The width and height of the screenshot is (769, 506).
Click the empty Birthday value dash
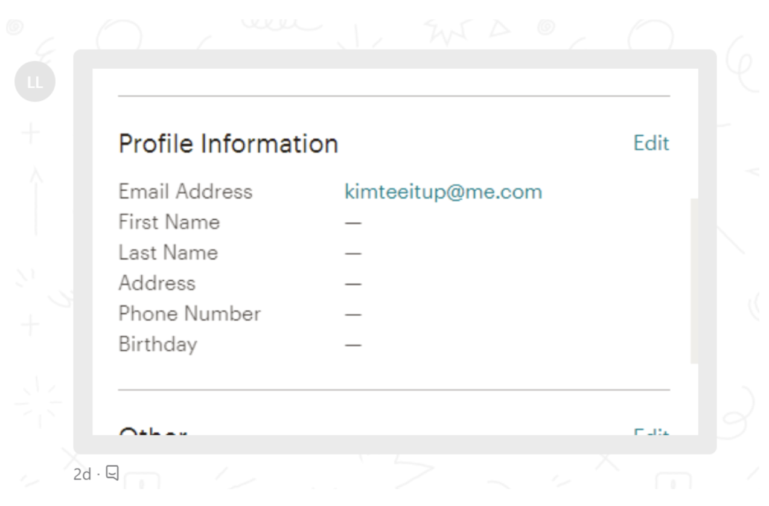coord(353,345)
